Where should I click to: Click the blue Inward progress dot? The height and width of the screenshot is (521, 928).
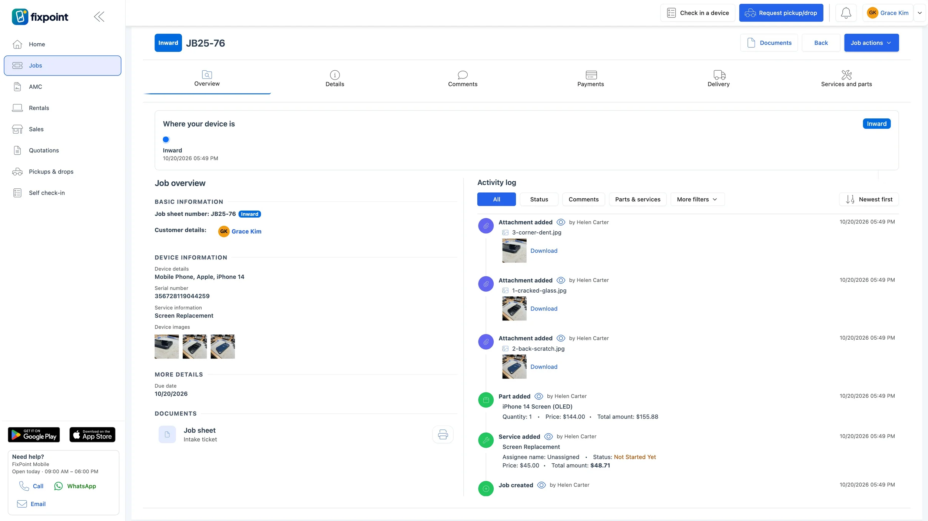(x=166, y=140)
